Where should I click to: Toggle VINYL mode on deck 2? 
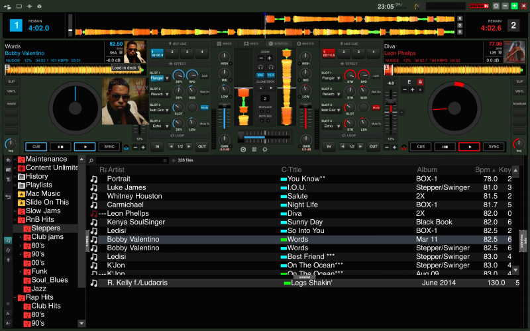tap(518, 92)
